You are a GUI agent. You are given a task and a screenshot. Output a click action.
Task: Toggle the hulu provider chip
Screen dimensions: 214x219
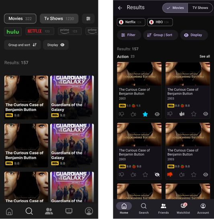(x=13, y=32)
